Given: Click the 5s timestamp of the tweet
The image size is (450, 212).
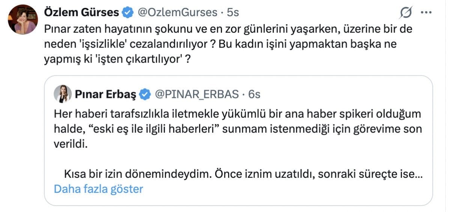Looking at the screenshot, I should [x=233, y=12].
